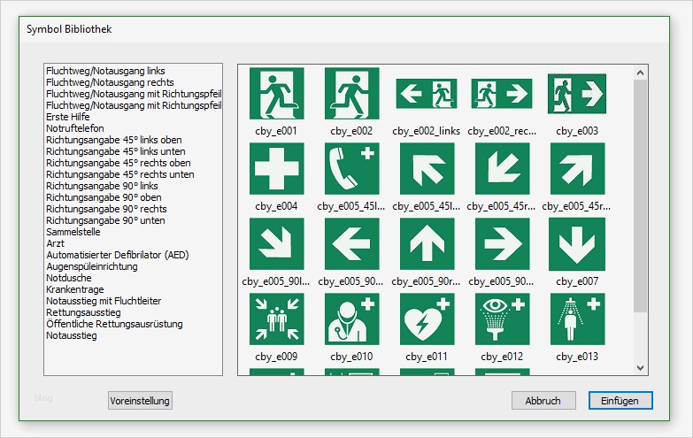The image size is (693, 438).
Task: Select the up-pointing arrow symbol
Action: tap(427, 244)
